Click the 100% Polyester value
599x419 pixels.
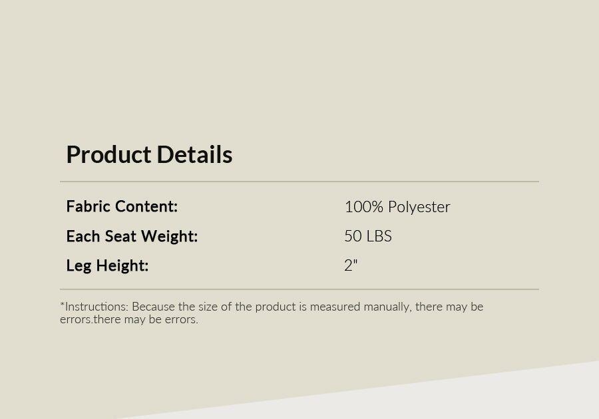pos(397,207)
